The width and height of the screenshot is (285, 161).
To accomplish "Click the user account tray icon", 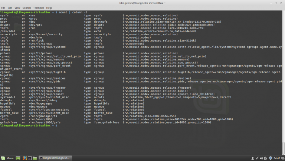I will click(252, 158).
